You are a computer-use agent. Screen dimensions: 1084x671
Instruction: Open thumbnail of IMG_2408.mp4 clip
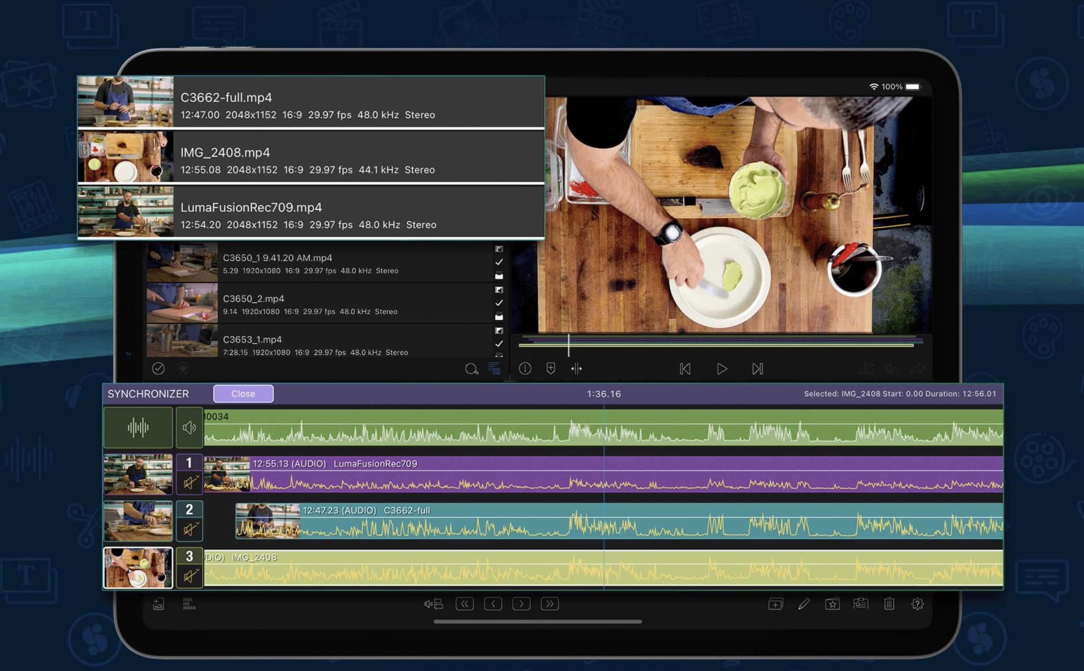(x=126, y=157)
